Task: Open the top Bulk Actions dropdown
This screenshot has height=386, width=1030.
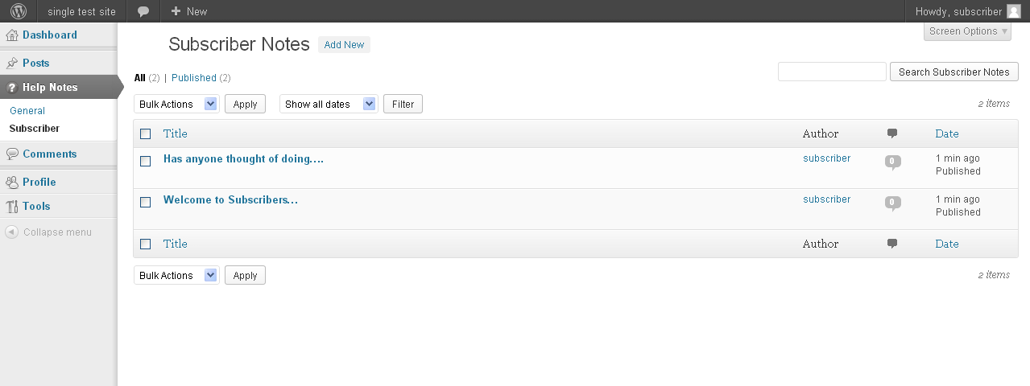Action: 176,104
